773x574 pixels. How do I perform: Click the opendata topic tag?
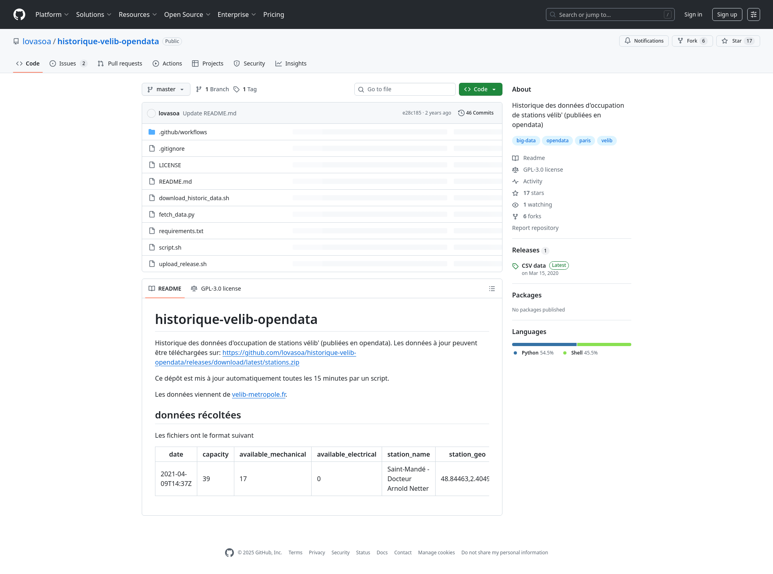click(557, 141)
